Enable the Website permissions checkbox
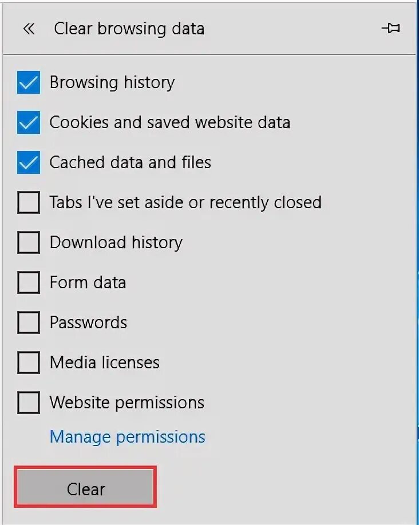 click(x=29, y=403)
